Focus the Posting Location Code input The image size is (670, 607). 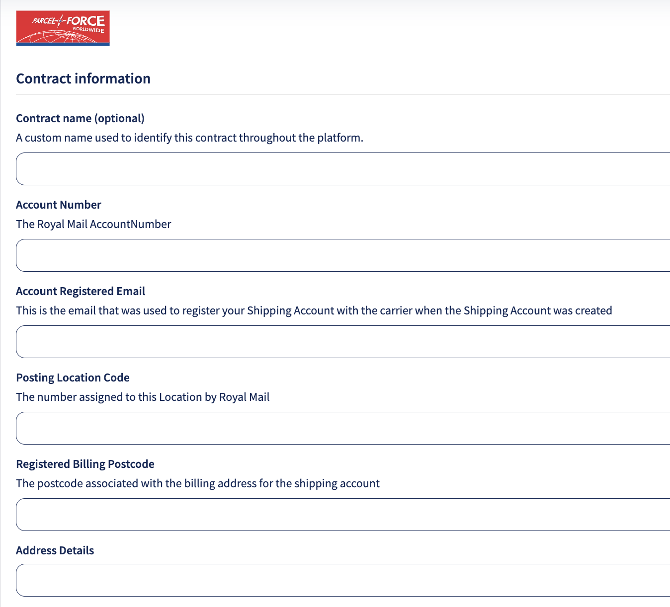tap(343, 428)
